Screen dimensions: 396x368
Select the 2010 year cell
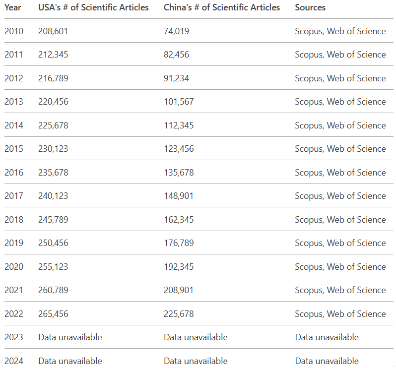[14, 31]
